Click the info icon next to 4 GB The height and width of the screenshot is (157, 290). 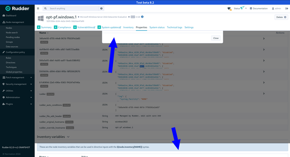pyautogui.click(x=142, y=17)
